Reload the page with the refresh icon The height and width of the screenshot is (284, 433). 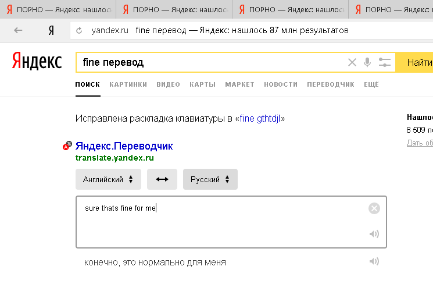[x=79, y=30]
